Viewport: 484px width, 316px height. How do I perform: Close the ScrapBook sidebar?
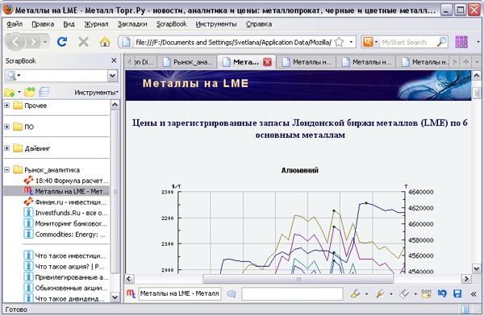tap(114, 60)
